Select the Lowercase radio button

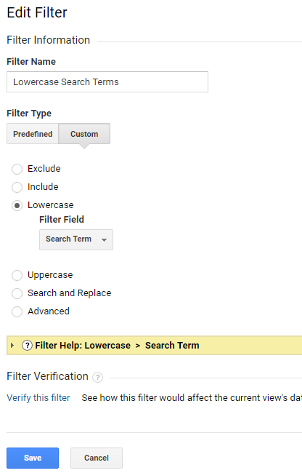pyautogui.click(x=17, y=205)
